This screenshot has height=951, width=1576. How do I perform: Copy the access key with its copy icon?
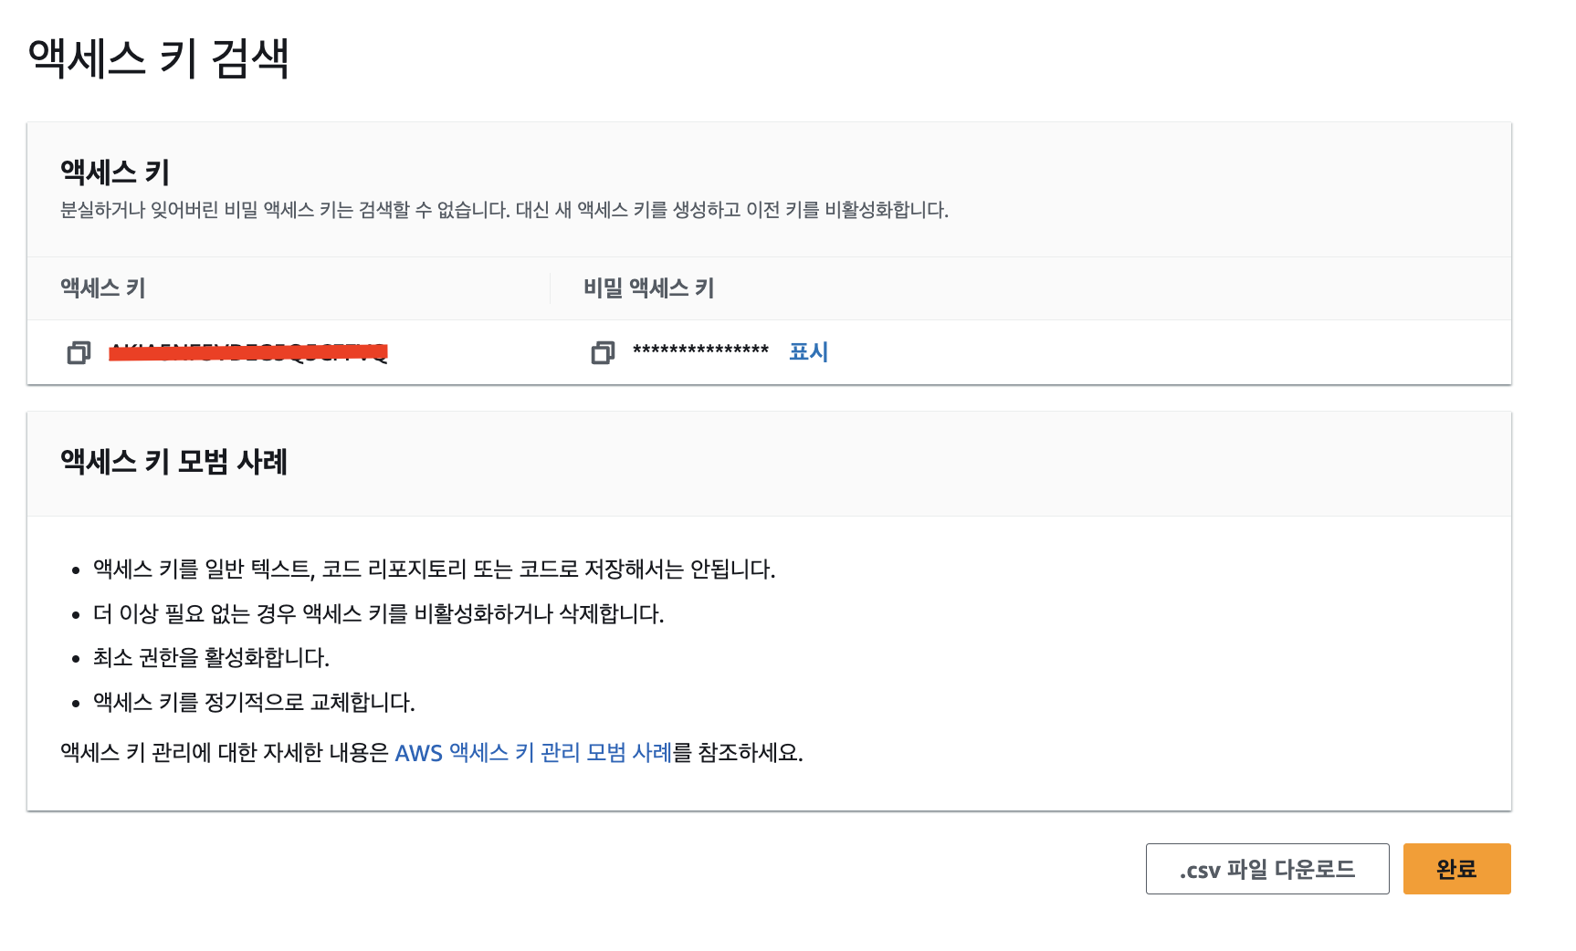coord(79,352)
